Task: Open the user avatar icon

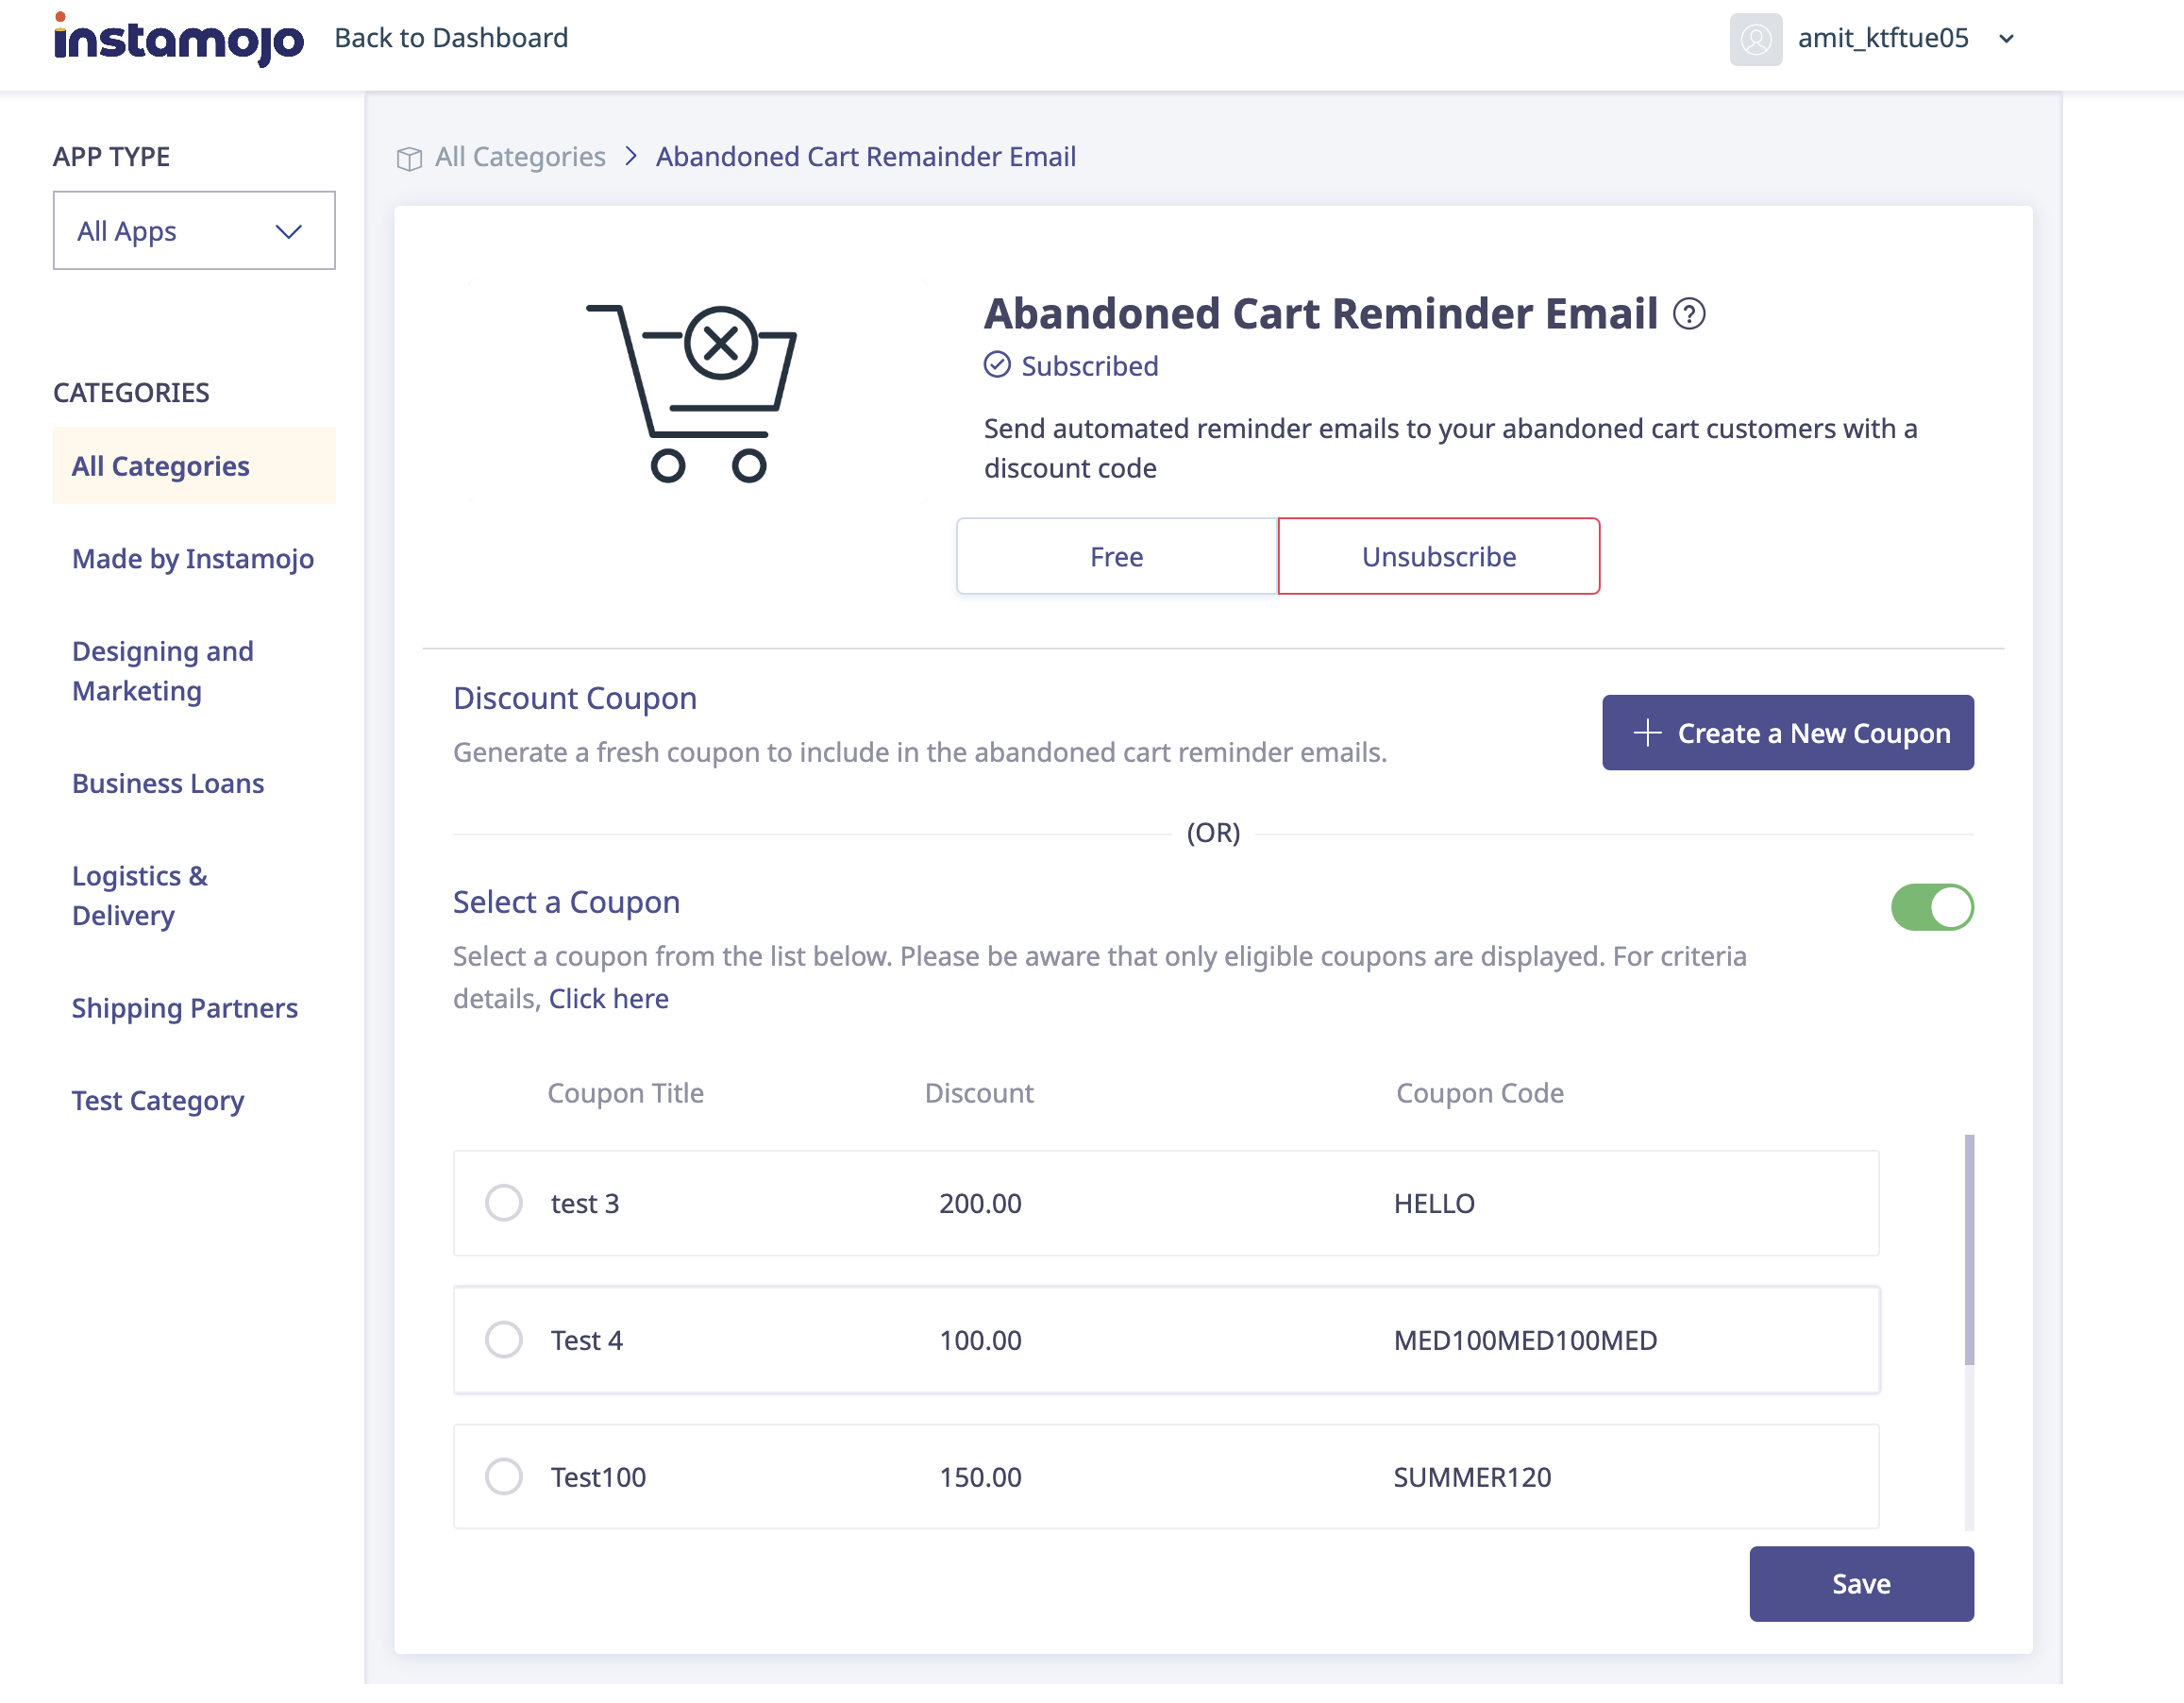Action: click(1756, 40)
